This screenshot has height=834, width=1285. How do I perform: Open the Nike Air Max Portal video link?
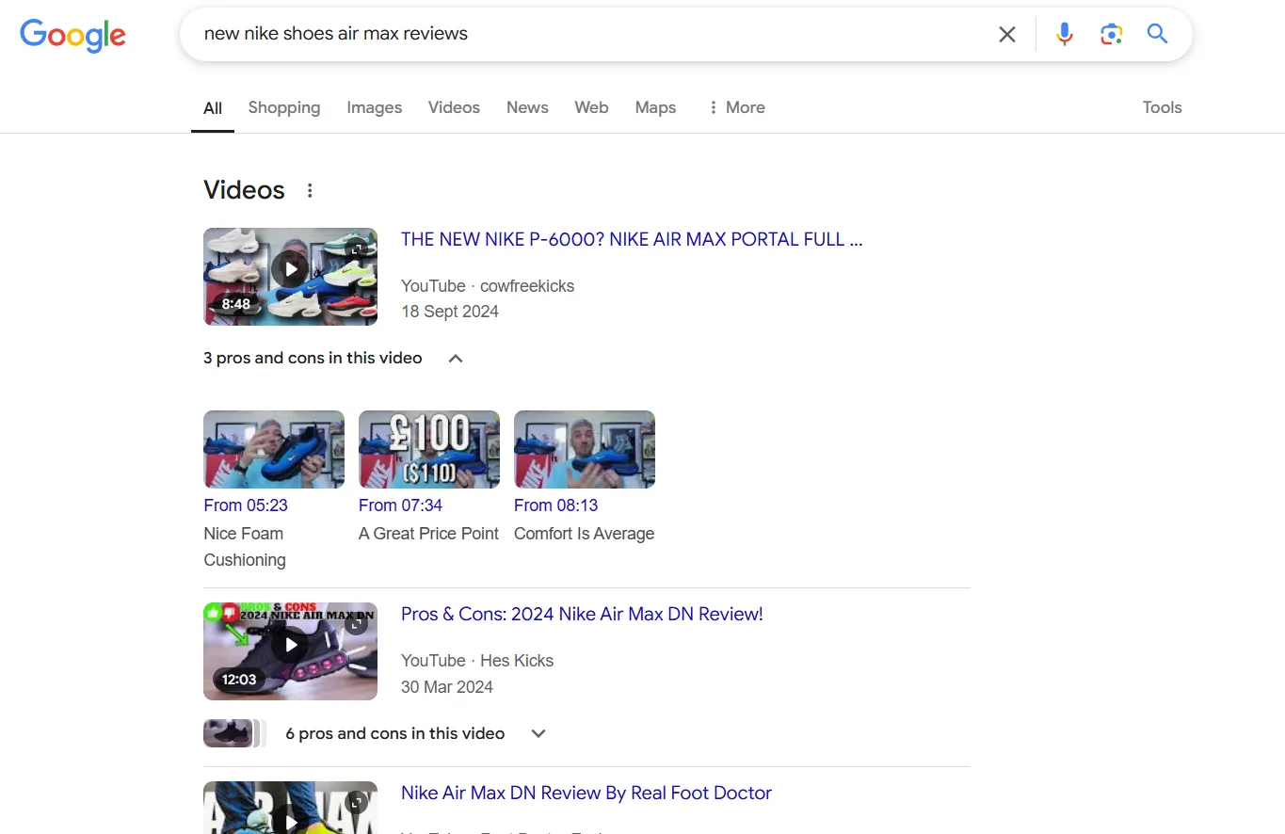tap(631, 239)
